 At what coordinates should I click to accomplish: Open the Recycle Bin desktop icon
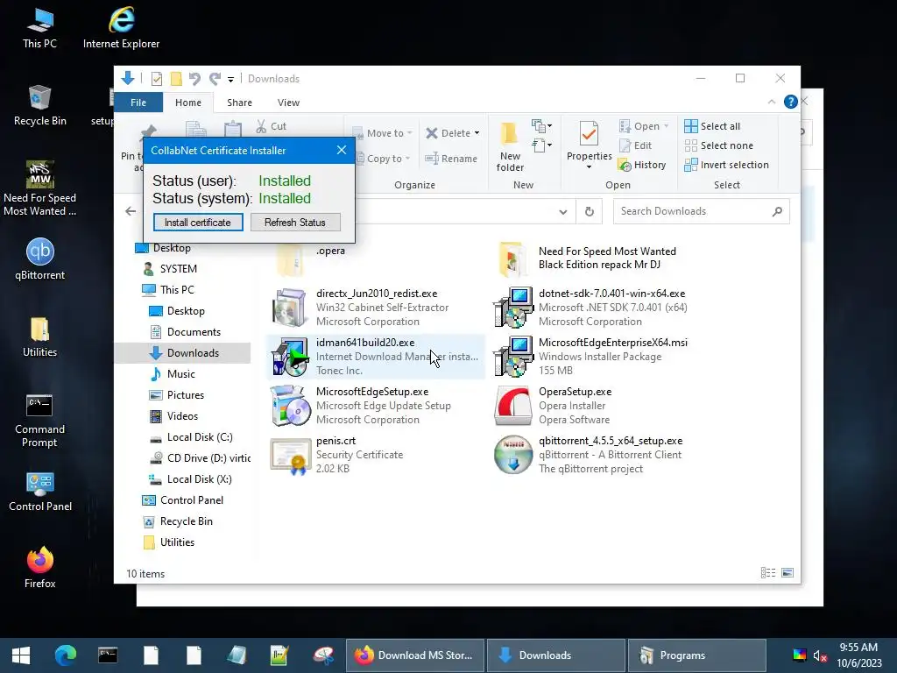click(40, 106)
